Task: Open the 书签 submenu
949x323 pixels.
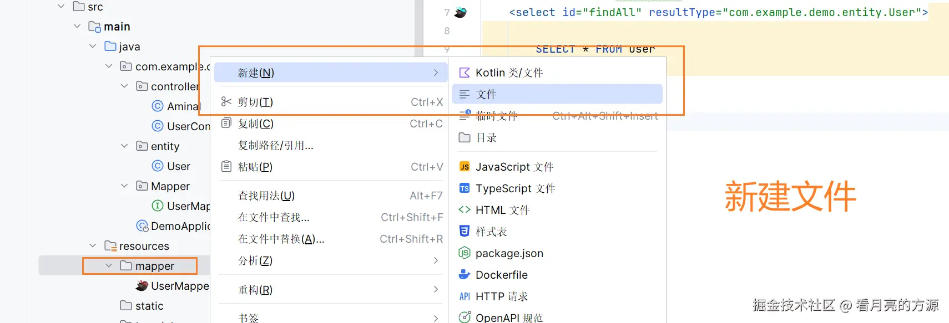Action: click(330, 317)
